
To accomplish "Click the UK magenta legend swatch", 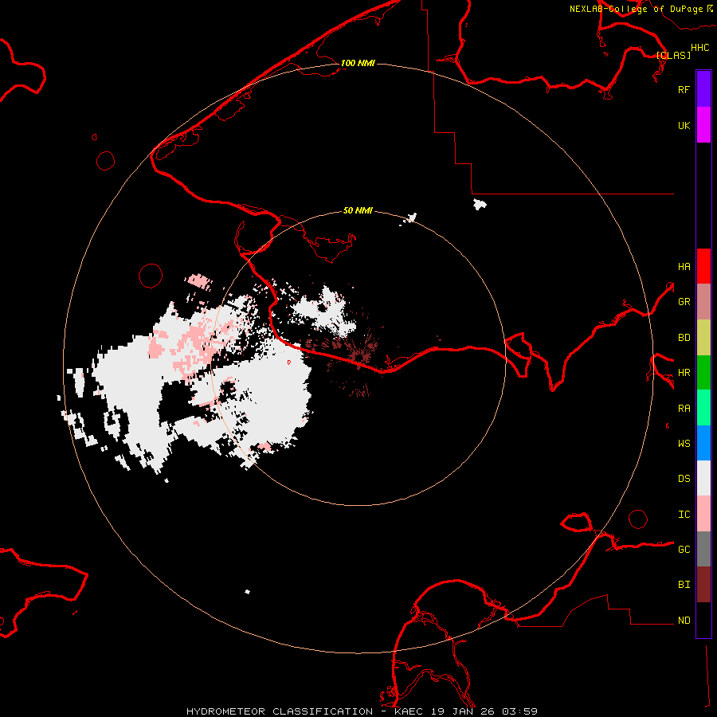I will (x=703, y=125).
